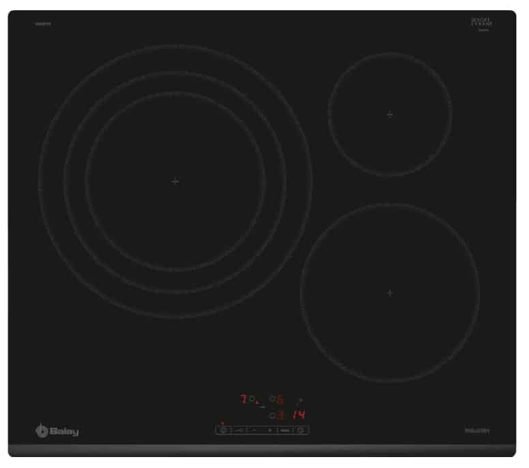Tap the timer clock button
Image resolution: width=529 pixels, height=468 pixels.
coord(301,430)
